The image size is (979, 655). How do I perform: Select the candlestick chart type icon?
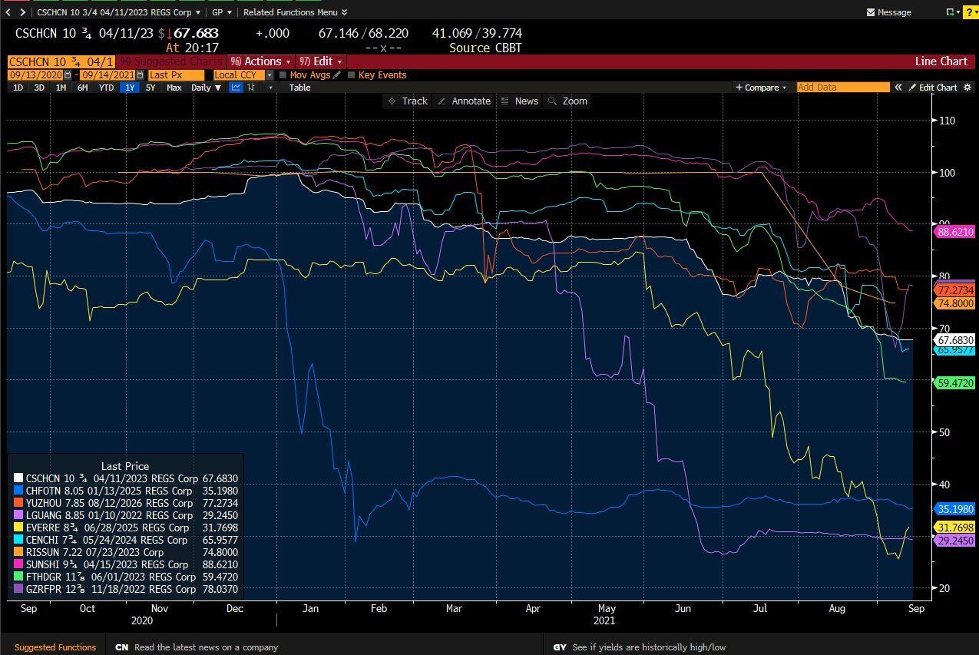coord(251,88)
